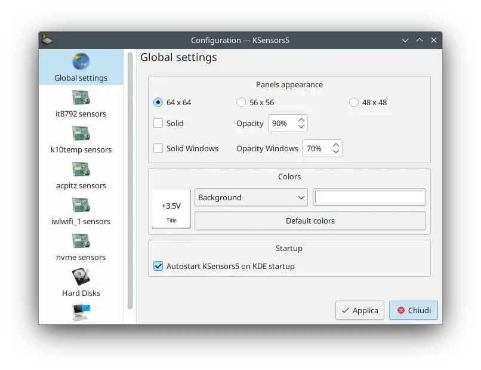Select the nvme sensors label

pyautogui.click(x=81, y=257)
